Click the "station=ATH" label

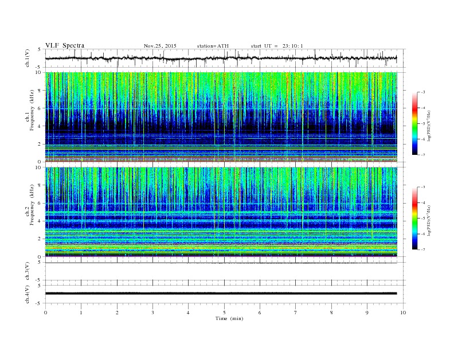(213, 46)
